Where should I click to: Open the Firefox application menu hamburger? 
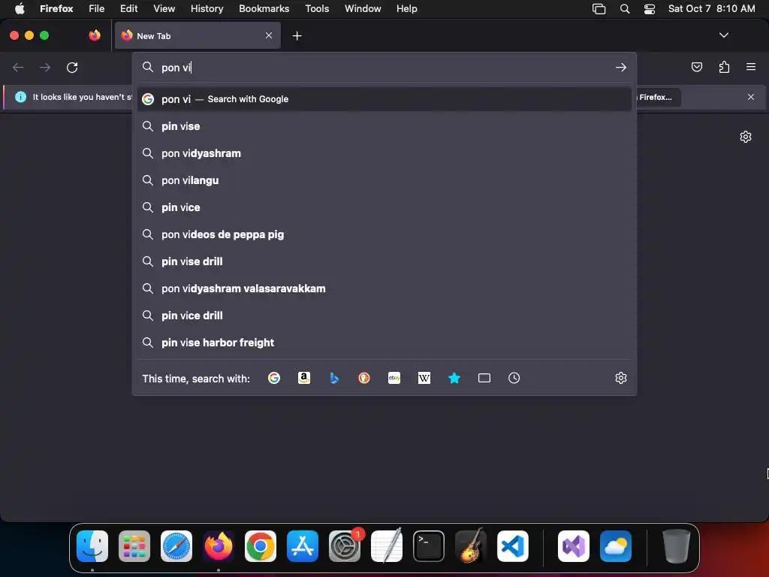click(751, 67)
